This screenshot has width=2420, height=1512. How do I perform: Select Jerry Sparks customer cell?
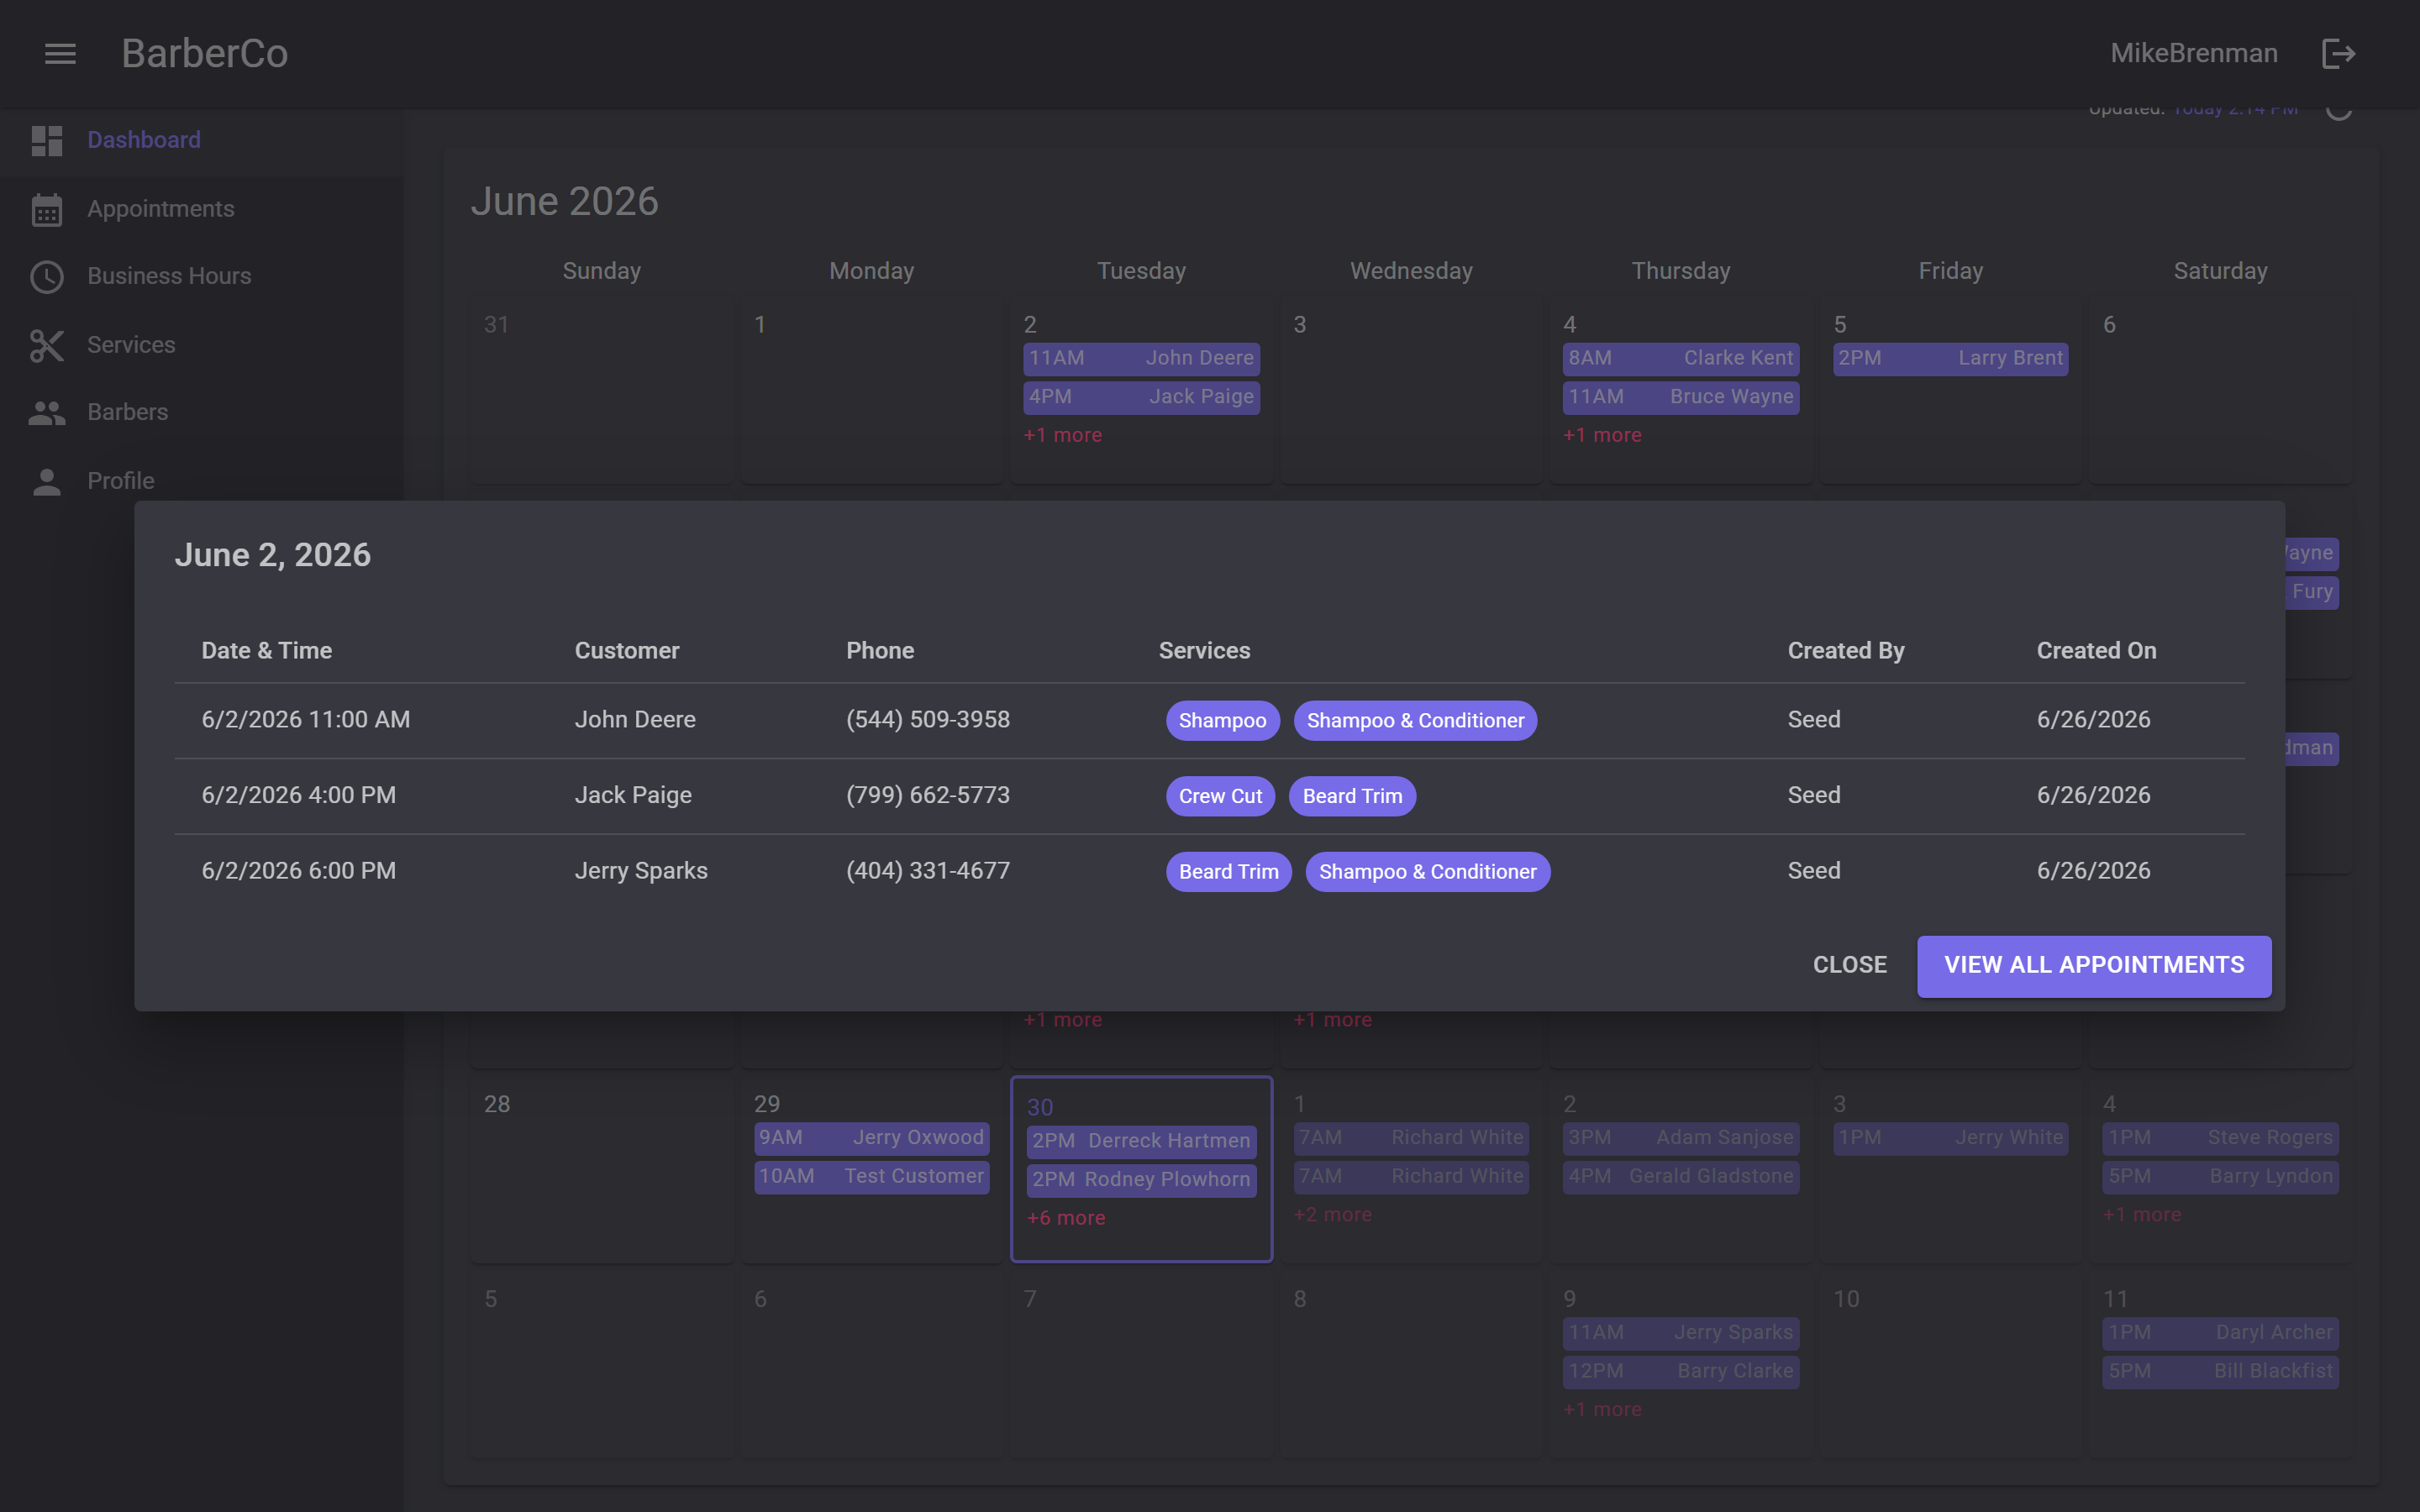click(641, 871)
